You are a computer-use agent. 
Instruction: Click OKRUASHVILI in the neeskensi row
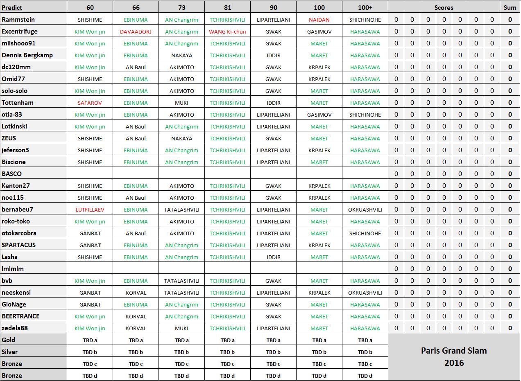point(365,292)
